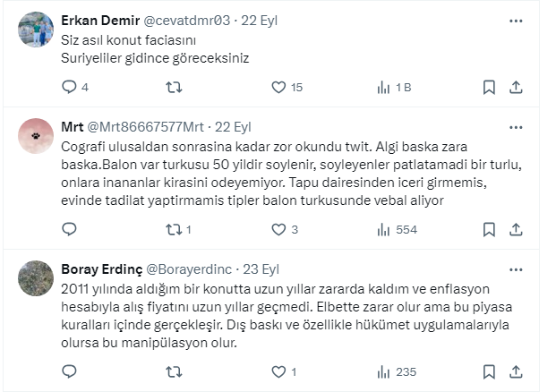Open more options on Boray Erdinç's tweet
Screen dimensions: 556x392
pos(516,269)
